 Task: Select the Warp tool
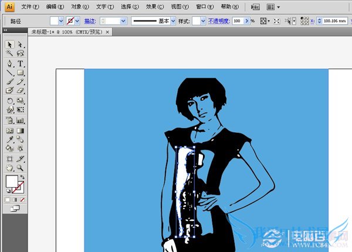pyautogui.click(x=9, y=110)
